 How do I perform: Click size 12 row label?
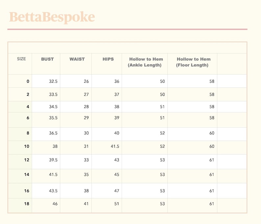pyautogui.click(x=27, y=160)
